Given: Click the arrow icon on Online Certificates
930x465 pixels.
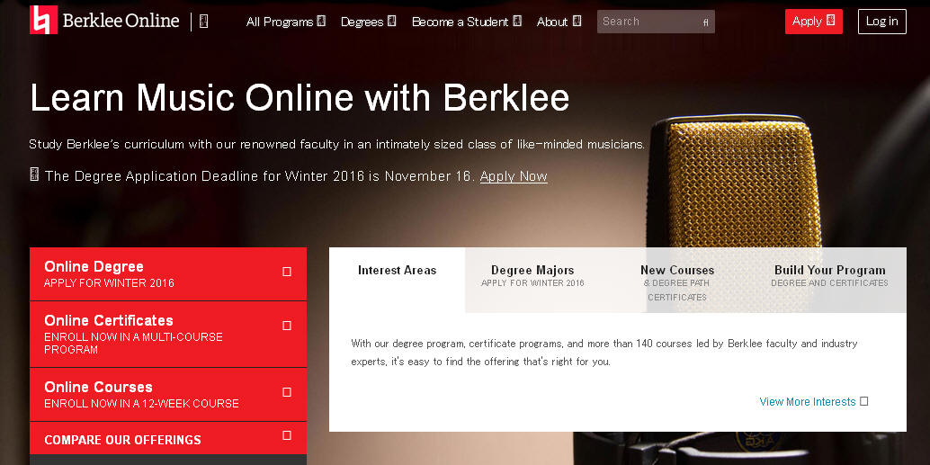Looking at the screenshot, I should point(287,326).
